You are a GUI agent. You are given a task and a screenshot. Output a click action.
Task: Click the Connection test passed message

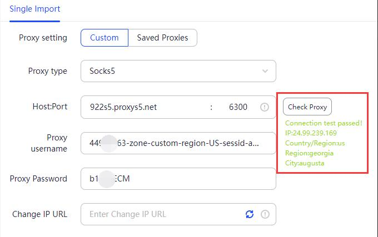pos(324,123)
